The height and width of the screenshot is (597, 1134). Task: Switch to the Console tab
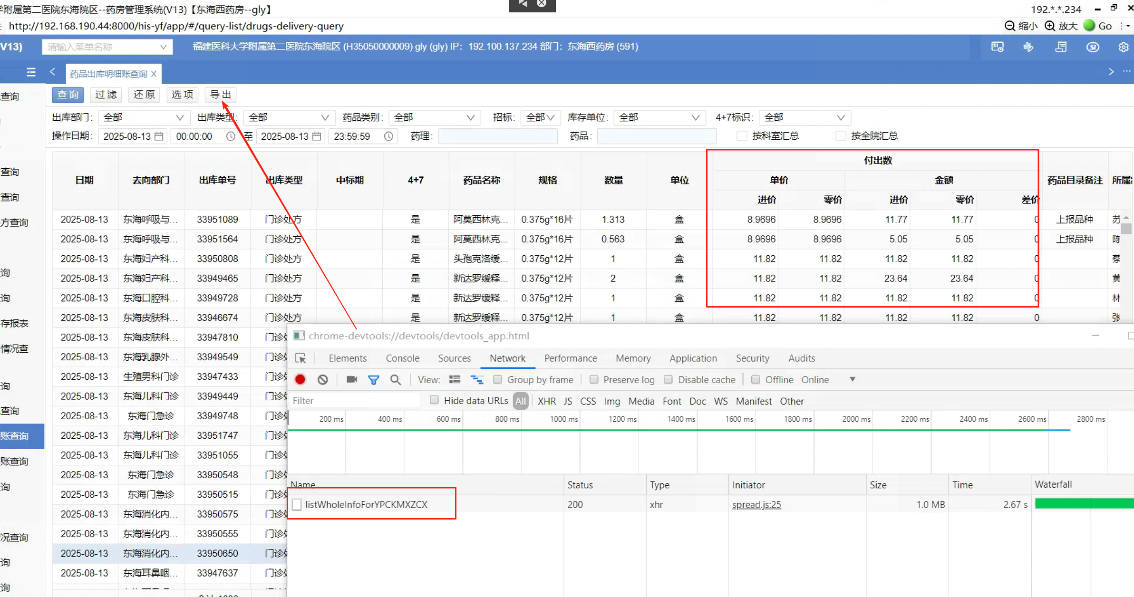402,358
